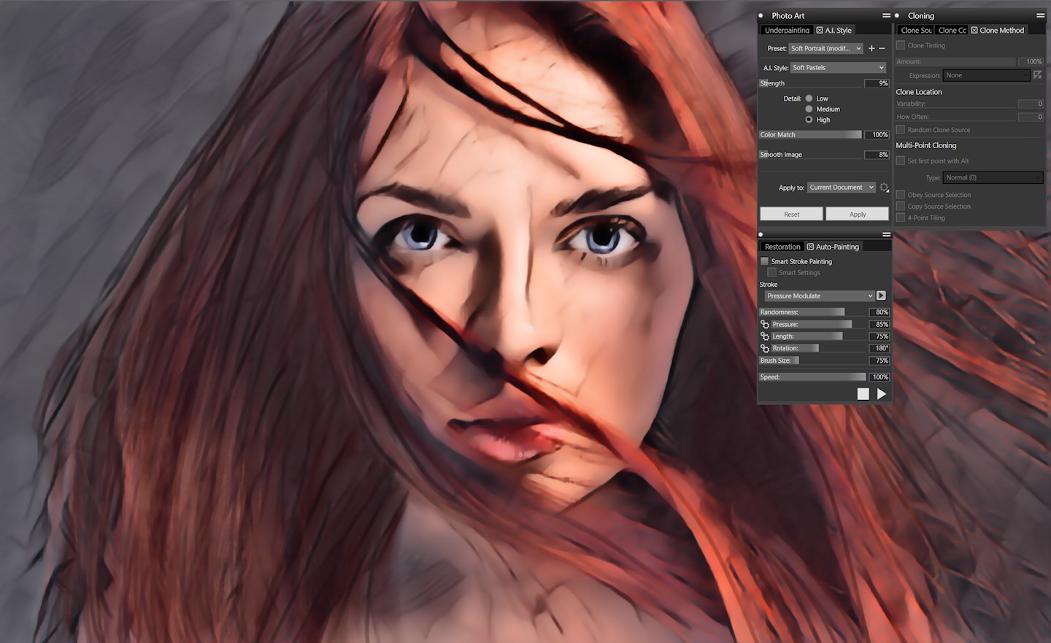The height and width of the screenshot is (643, 1051).
Task: Open the Restoration tab
Action: pyautogui.click(x=782, y=246)
